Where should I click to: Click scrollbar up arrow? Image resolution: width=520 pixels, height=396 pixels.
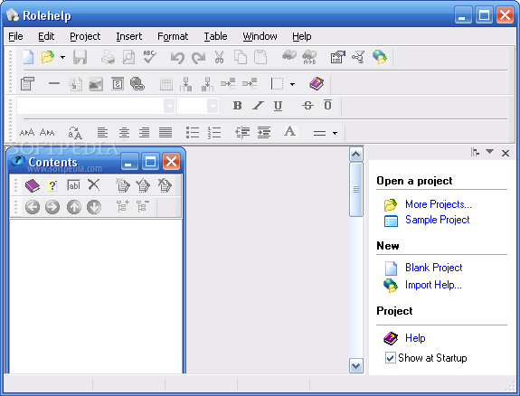(356, 155)
